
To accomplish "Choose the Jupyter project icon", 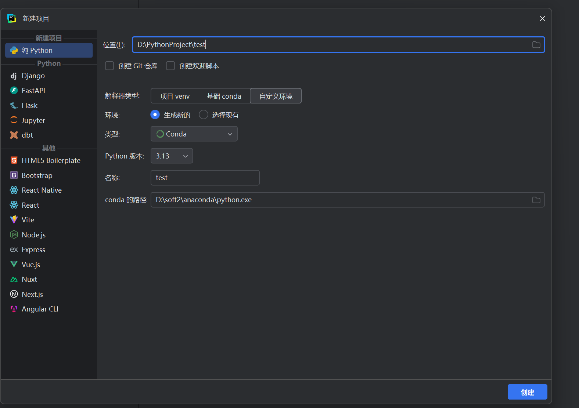I will (14, 120).
